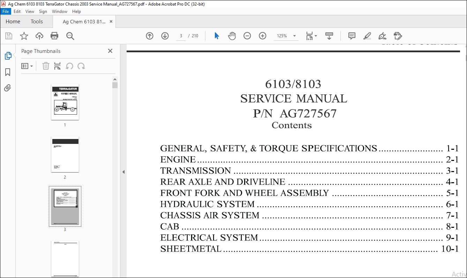This screenshot has width=467, height=278.
Task: Click the cloud upload icon
Action: [39, 36]
